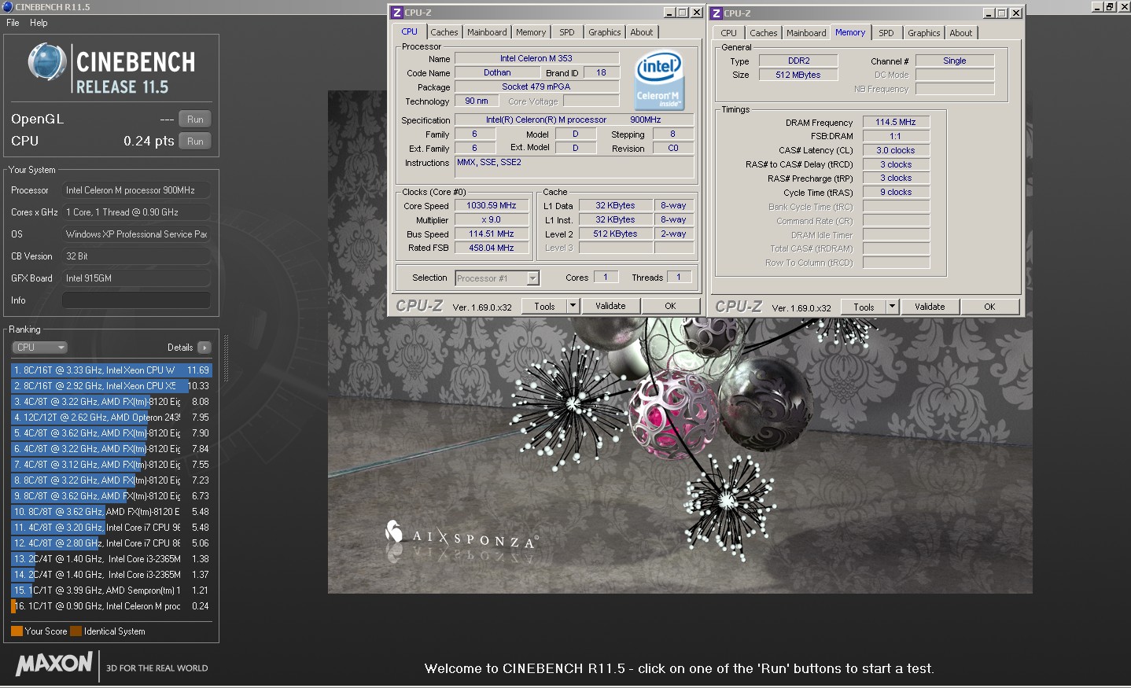The height and width of the screenshot is (688, 1131).
Task: Minimize the Cinebench main window
Action: click(x=1097, y=6)
